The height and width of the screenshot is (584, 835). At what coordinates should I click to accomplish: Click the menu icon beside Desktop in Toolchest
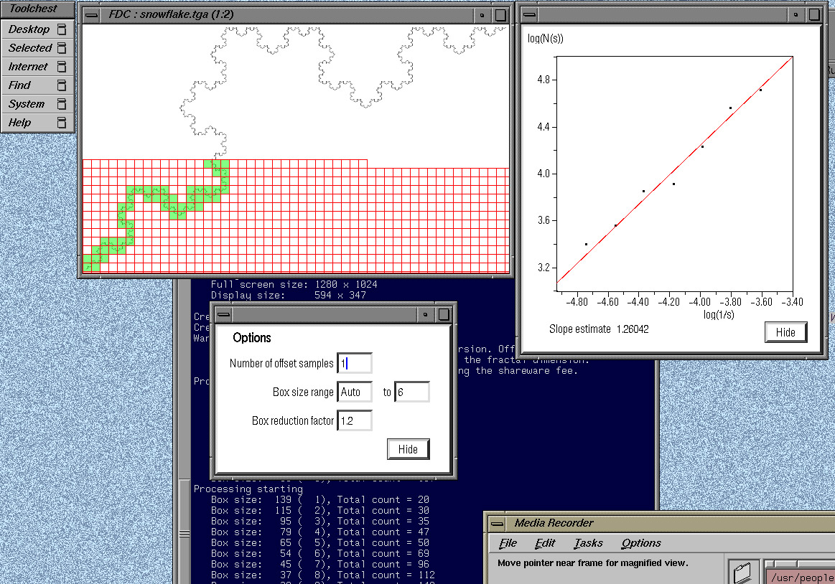pos(62,29)
